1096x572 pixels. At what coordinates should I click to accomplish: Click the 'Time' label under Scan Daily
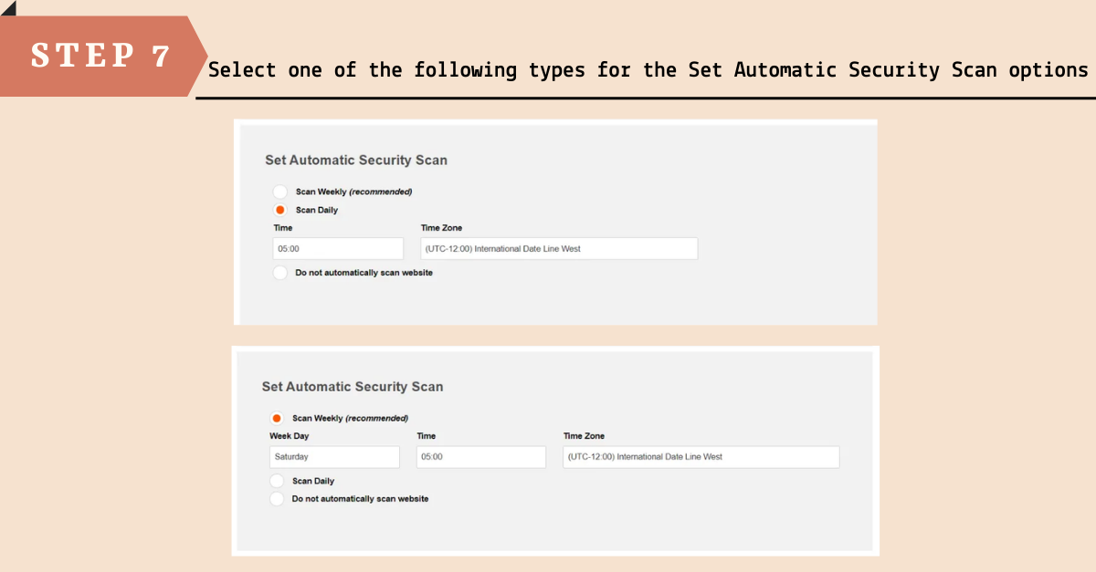coord(283,228)
